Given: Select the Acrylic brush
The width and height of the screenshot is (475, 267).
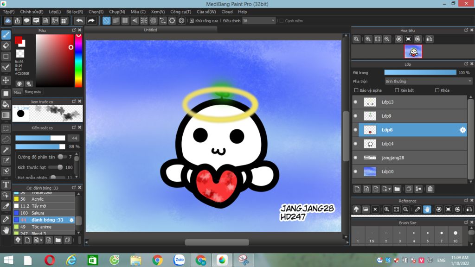Looking at the screenshot, I should [x=44, y=199].
